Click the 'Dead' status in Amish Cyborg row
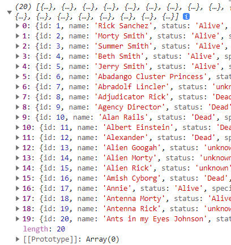 click(x=216, y=178)
